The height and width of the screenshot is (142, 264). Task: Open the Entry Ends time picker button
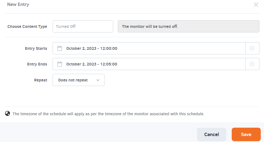coord(252,64)
